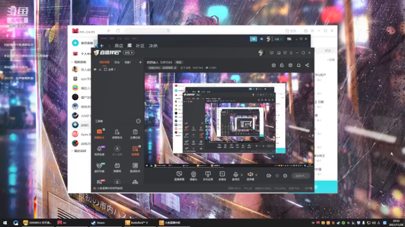Open the speaker options arrow

256,175
